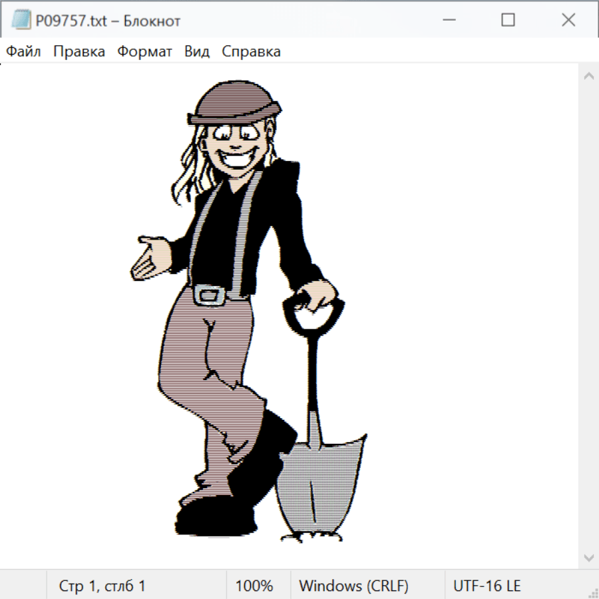The width and height of the screenshot is (599, 599).
Task: Click the scroll up arrow
Action: point(588,76)
